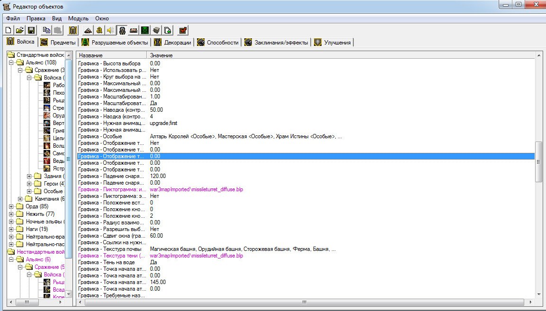This screenshot has height=311, width=546.
Task: Select the pink Графика - Пиктограмма row
Action: tap(306, 189)
